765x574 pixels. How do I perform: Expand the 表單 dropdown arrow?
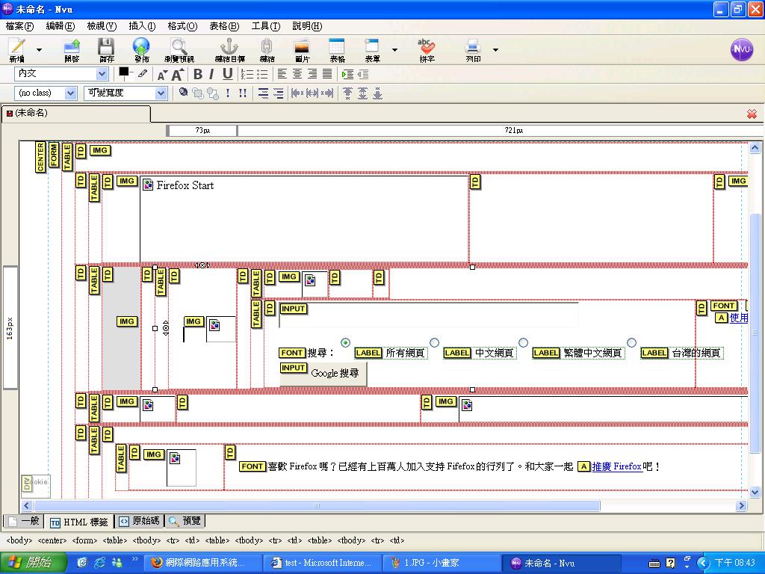[x=394, y=50]
